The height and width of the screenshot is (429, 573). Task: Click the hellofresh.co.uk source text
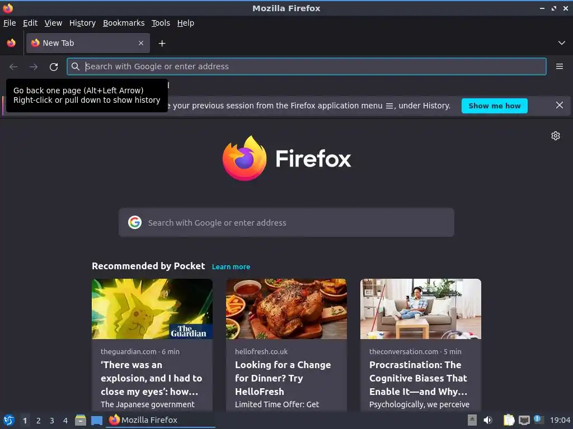pos(261,352)
